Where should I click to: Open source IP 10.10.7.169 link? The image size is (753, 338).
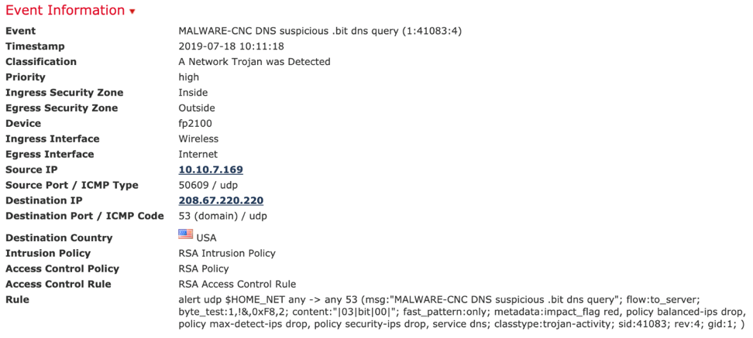point(211,170)
